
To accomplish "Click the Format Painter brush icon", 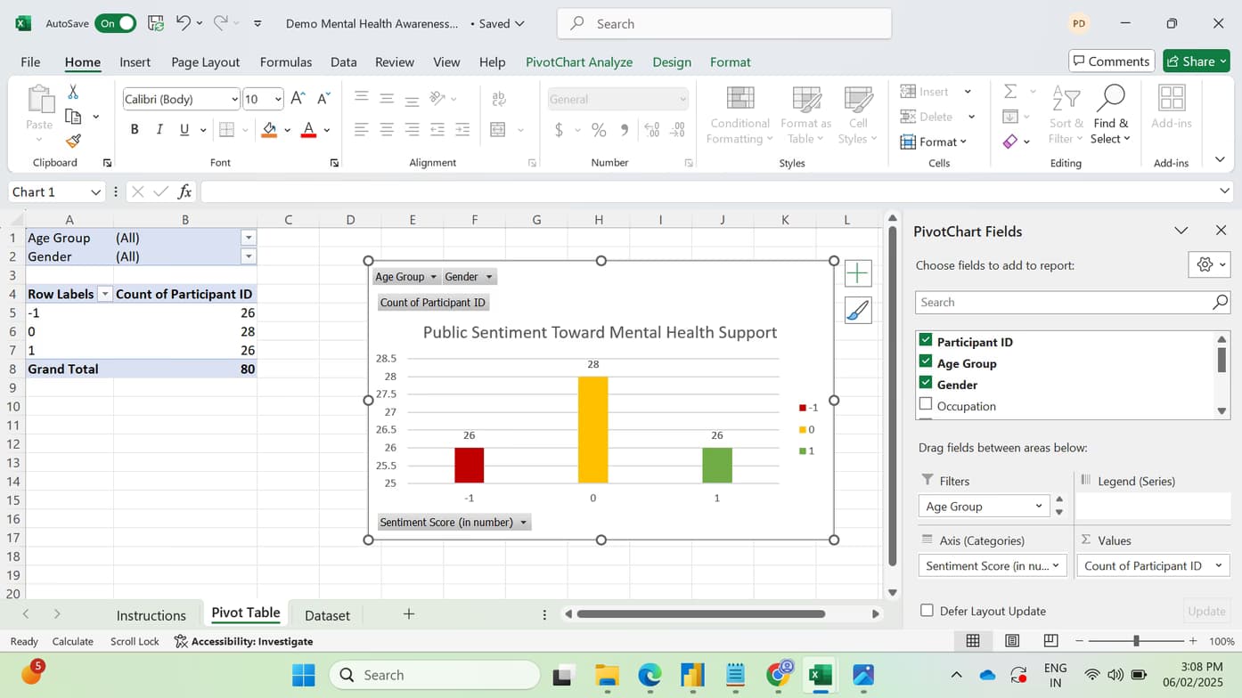I will coord(73,141).
